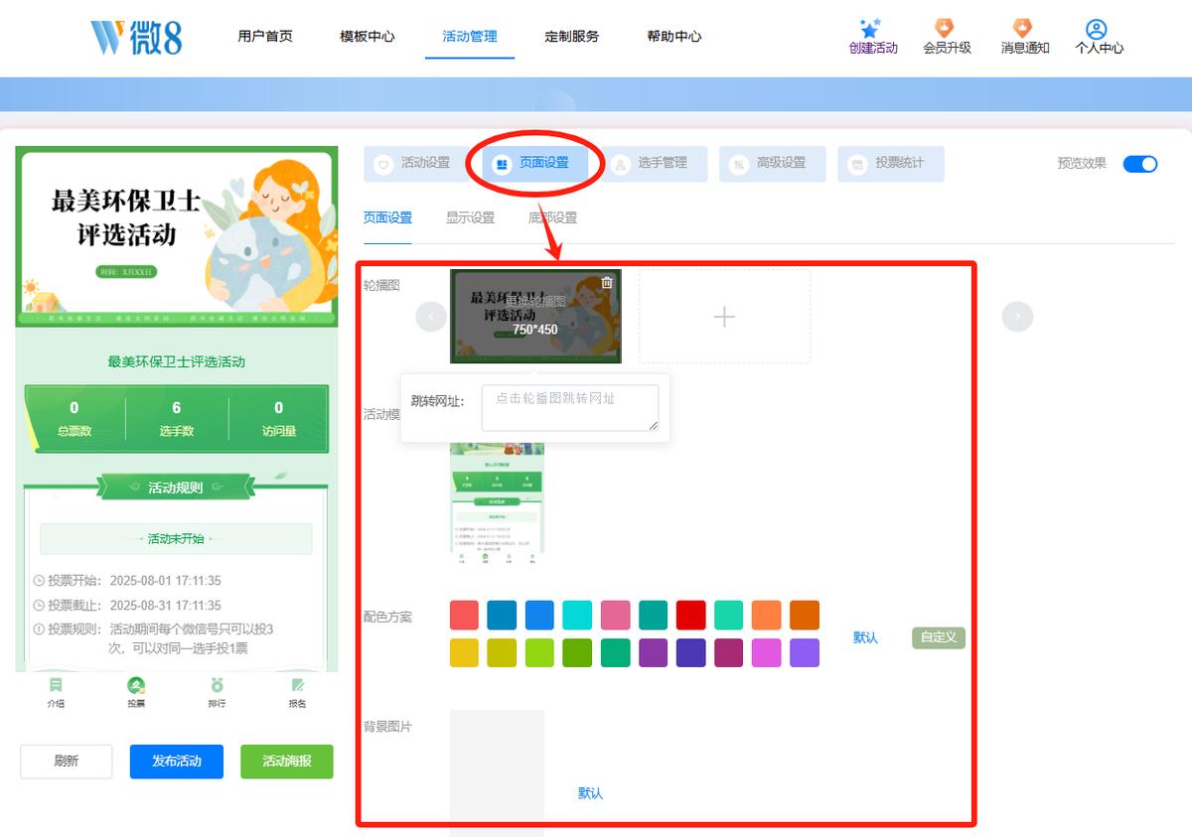The height and width of the screenshot is (837, 1192).
Task: Click the 微8 logo
Action: pos(136,36)
